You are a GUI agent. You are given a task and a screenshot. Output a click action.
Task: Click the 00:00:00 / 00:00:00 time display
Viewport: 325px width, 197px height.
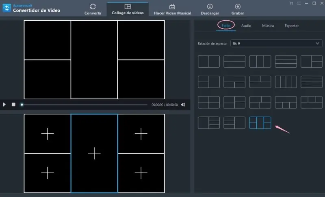point(165,105)
